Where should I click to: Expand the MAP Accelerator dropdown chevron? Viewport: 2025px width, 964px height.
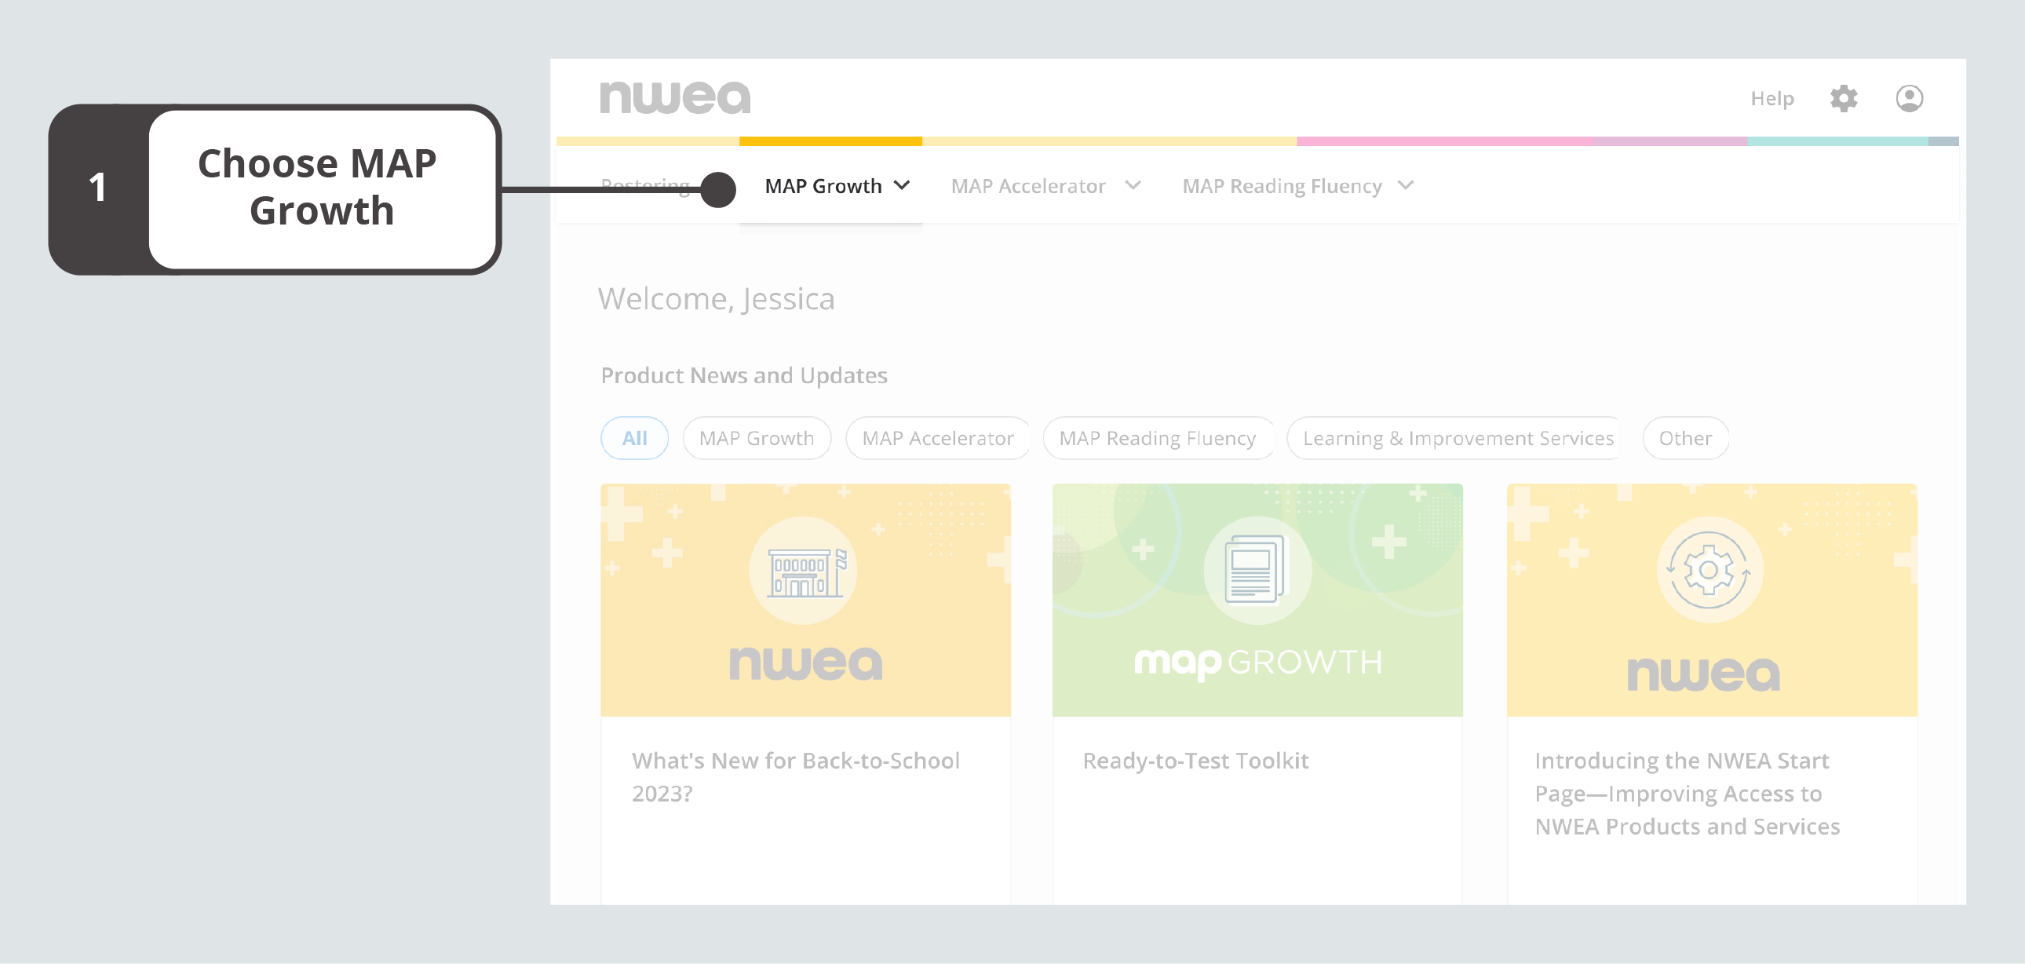[x=1133, y=185]
